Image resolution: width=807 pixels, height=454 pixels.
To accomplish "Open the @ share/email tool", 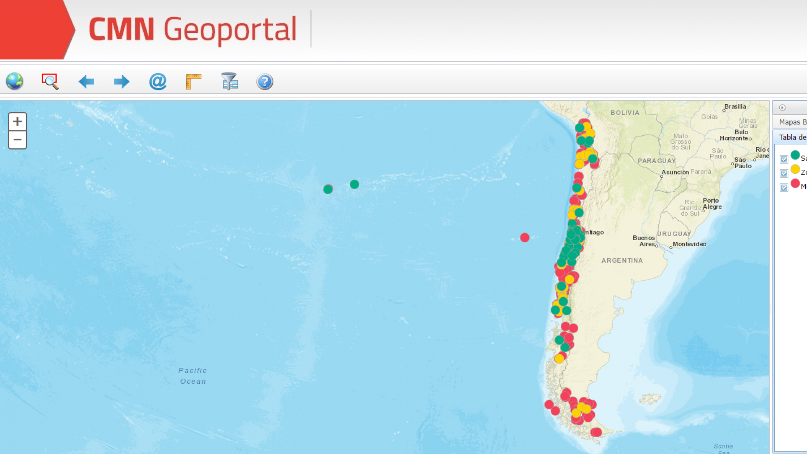I will pyautogui.click(x=157, y=81).
